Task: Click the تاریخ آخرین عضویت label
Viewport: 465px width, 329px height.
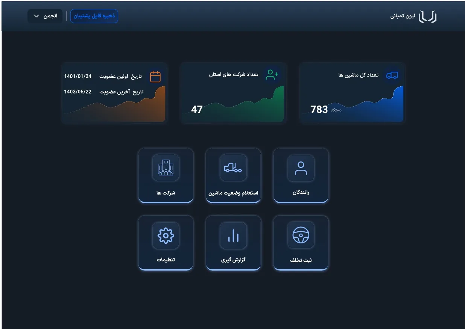Action: pos(122,92)
